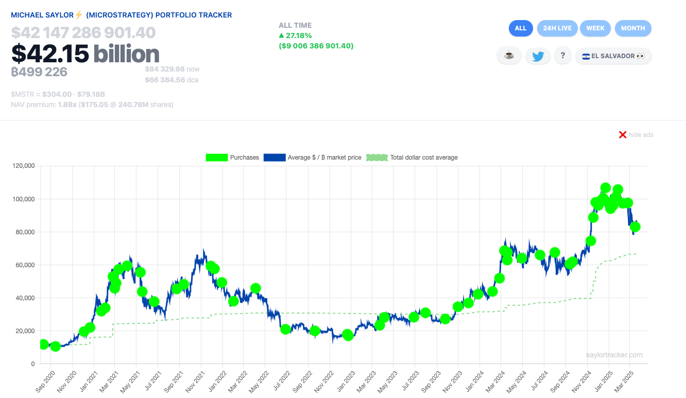The image size is (686, 398).
Task: Click the blue market price legend swatch
Action: (x=275, y=158)
